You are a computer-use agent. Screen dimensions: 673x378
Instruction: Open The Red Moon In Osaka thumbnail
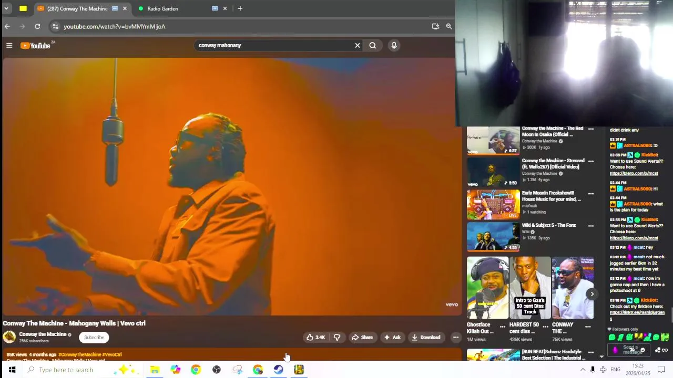(x=493, y=141)
